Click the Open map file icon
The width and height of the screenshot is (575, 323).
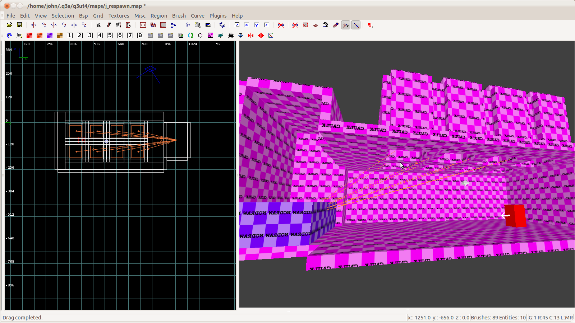(9, 25)
